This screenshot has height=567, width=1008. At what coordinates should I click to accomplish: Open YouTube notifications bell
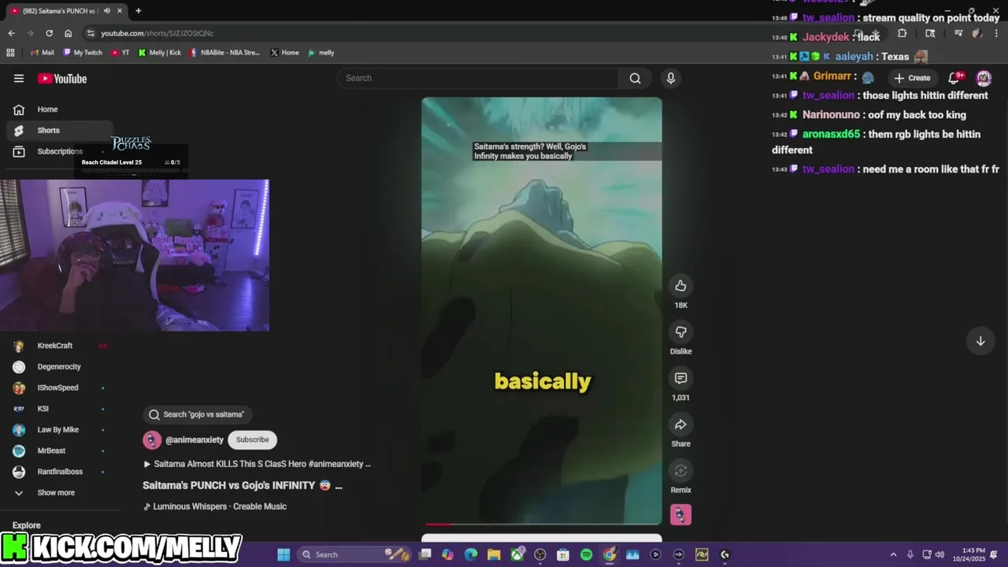pyautogui.click(x=954, y=77)
